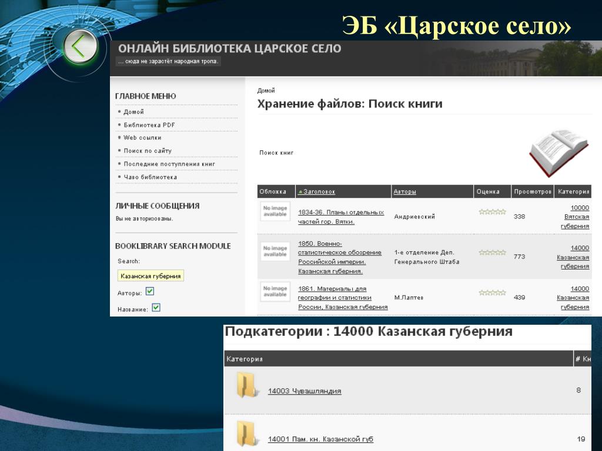Click the Категория column header in books table
This screenshot has height=451, width=602.
pos(574,191)
